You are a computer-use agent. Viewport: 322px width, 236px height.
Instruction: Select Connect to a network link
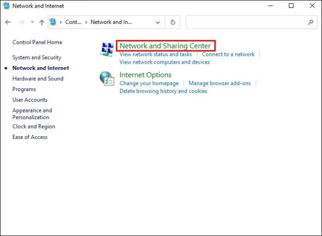point(228,54)
